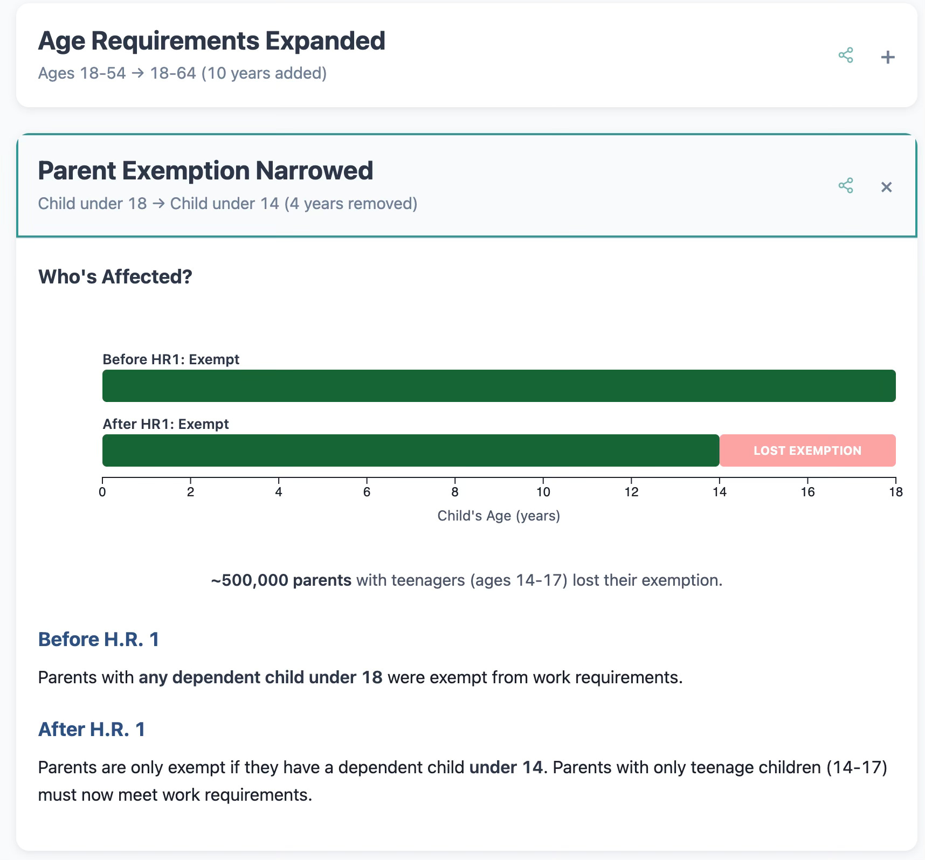Click the 'After HR1: Exempt' bar label
The width and height of the screenshot is (925, 860).
[165, 424]
